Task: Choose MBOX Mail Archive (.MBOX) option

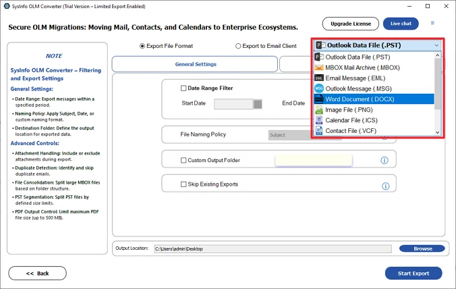Action: 374,68
